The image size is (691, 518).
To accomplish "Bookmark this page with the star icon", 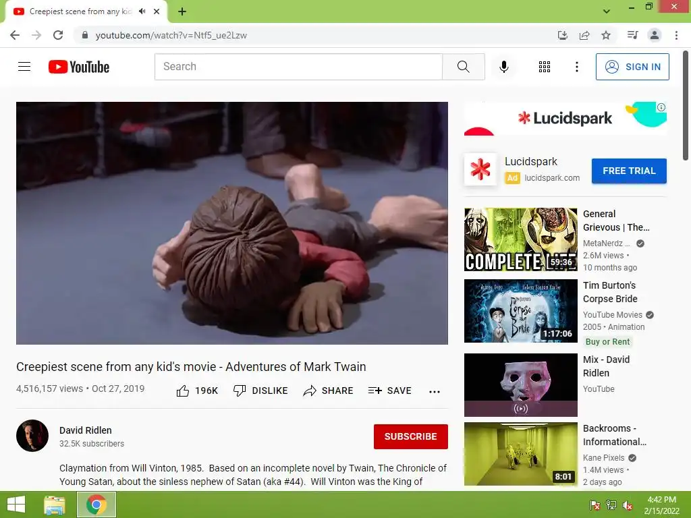I will pos(606,35).
